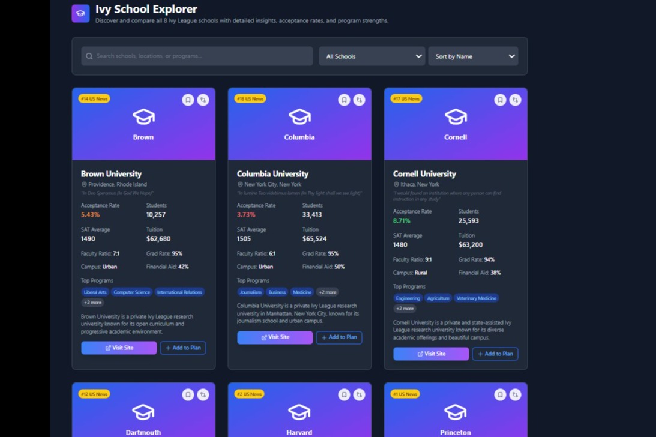656x437 pixels.
Task: Visit Site for Brown University
Action: (119, 348)
